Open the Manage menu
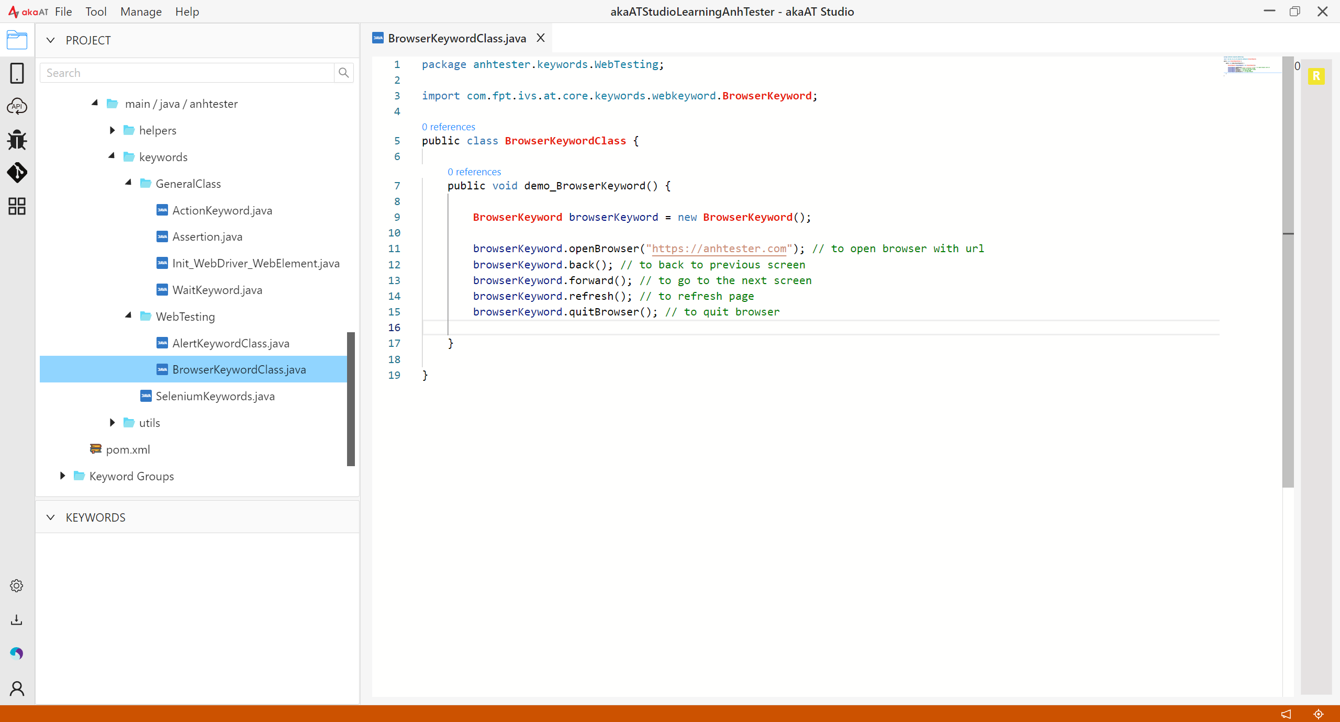This screenshot has height=722, width=1340. tap(141, 12)
